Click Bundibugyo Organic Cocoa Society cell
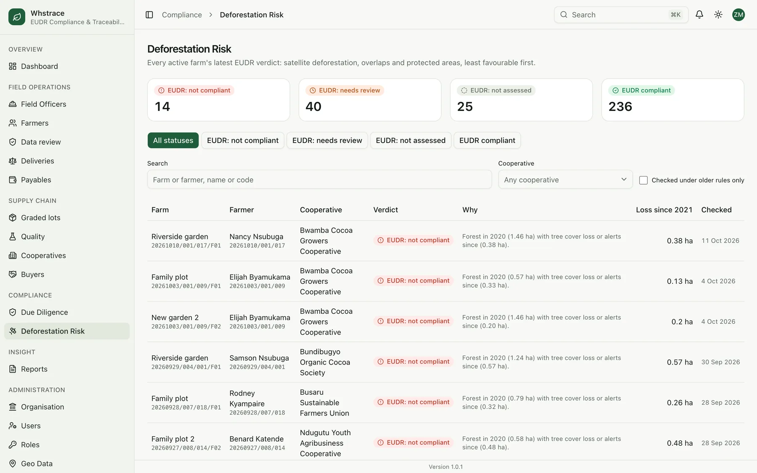 (x=325, y=362)
